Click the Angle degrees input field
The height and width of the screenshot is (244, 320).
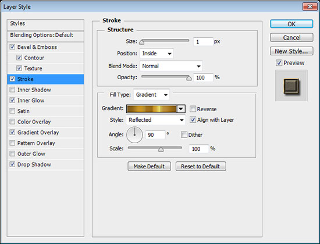pyautogui.click(x=155, y=135)
